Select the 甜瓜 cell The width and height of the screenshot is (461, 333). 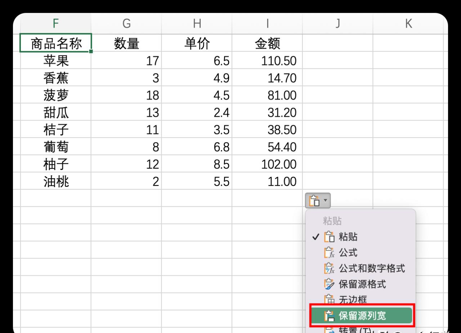(x=56, y=113)
